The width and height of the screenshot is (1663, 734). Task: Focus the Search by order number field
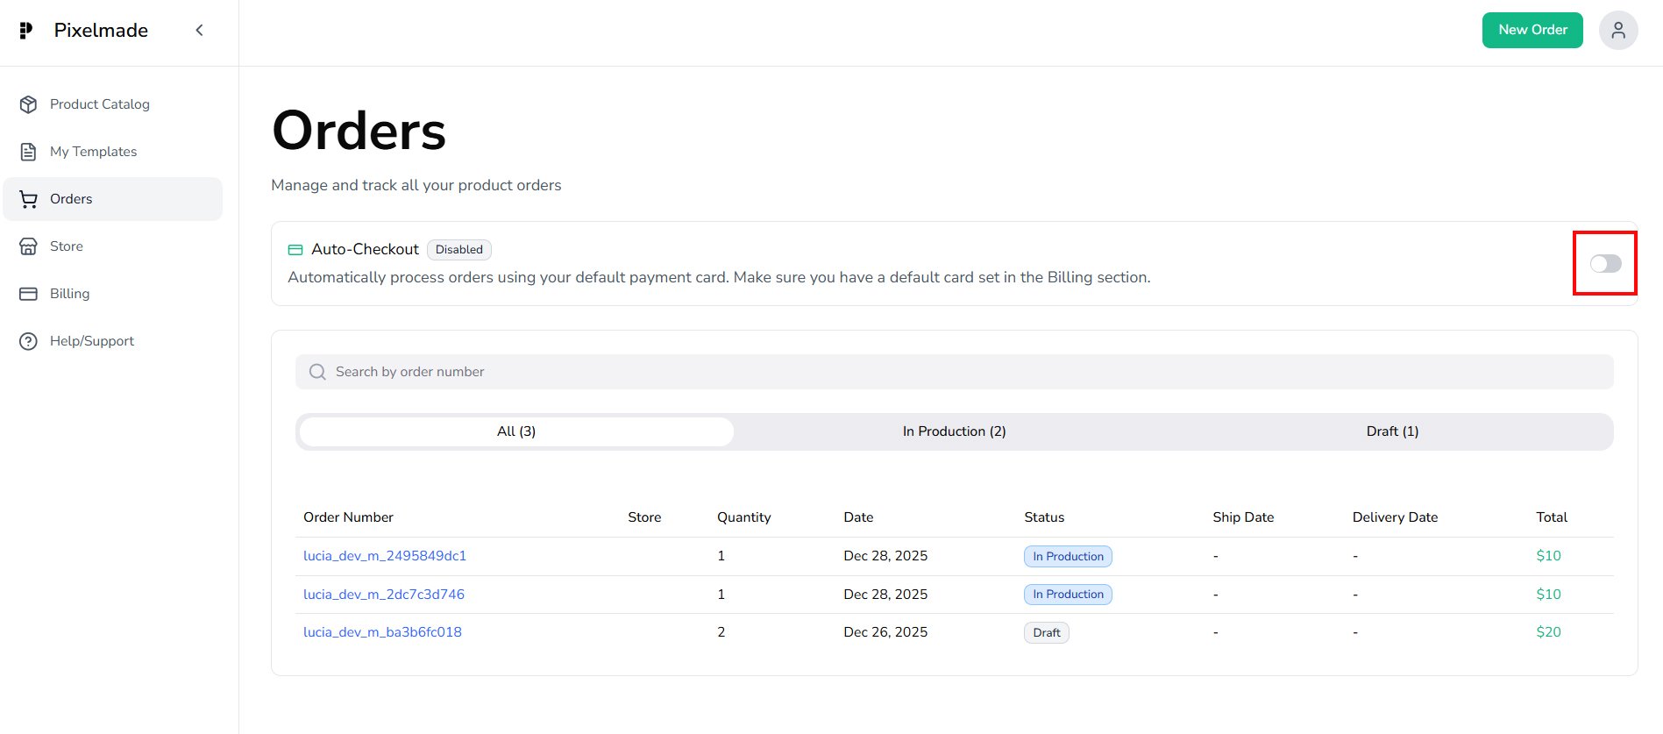[954, 372]
